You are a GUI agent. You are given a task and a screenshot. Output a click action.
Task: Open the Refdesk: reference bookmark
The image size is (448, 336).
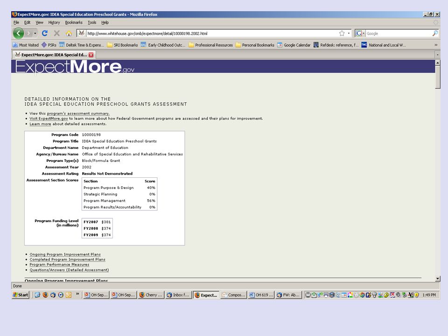[x=336, y=45]
